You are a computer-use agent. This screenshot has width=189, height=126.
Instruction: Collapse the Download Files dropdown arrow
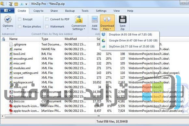110,29
